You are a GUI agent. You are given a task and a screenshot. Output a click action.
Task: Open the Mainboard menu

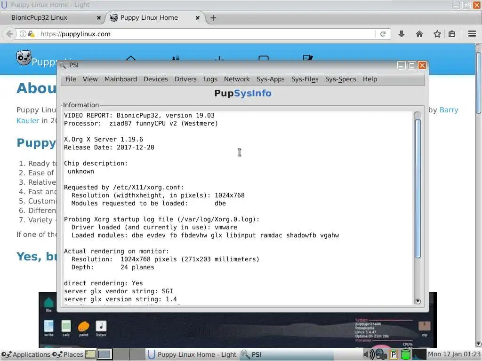pyautogui.click(x=120, y=79)
